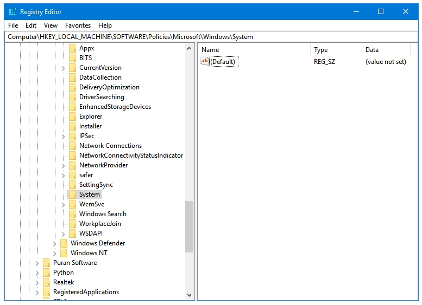Click the Registry Editor app icon in title bar
Viewport: 422px width, 305px height.
[x=12, y=12]
